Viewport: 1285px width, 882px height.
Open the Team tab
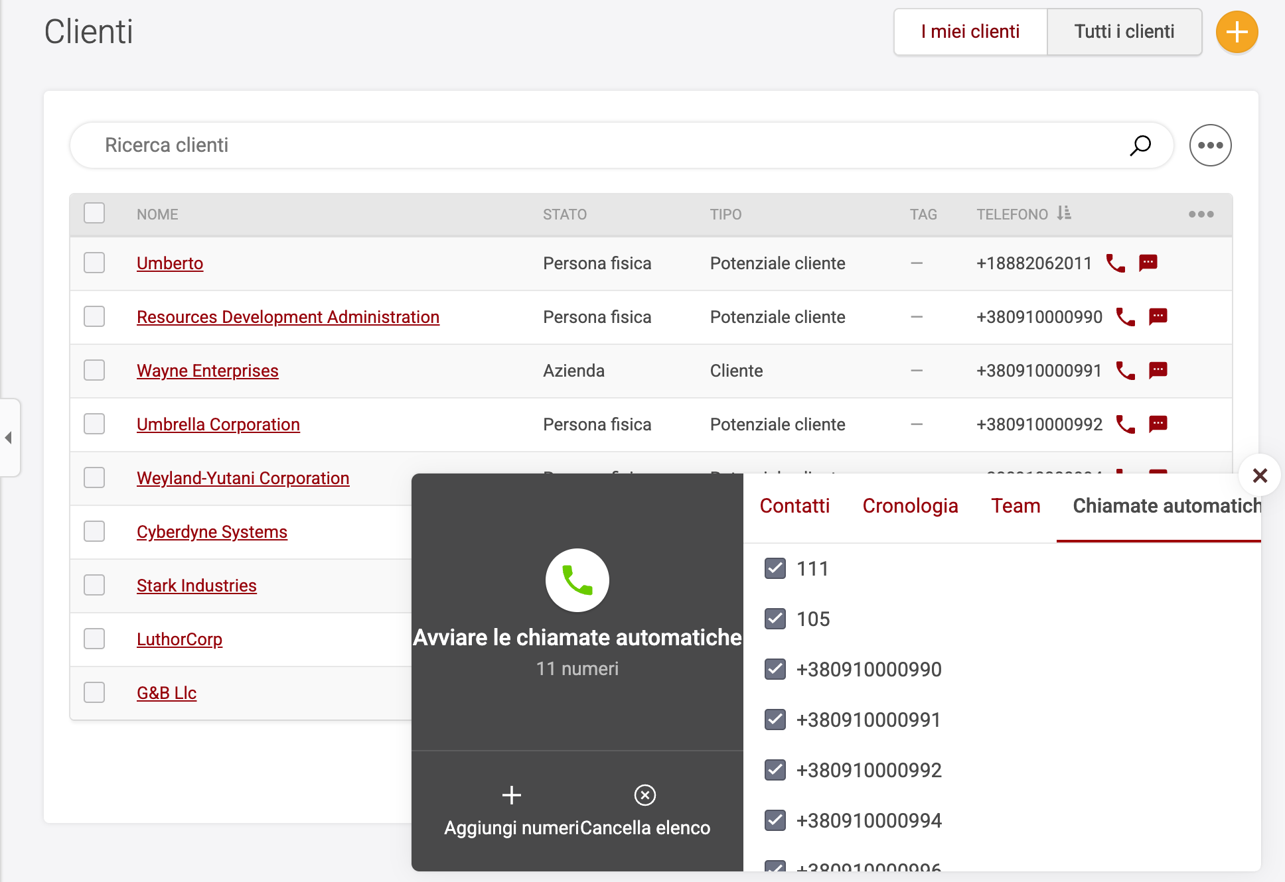pyautogui.click(x=1015, y=505)
